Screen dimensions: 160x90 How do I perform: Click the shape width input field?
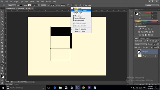point(52,5)
